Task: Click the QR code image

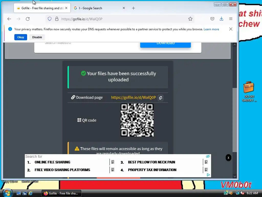Action: pos(137,120)
